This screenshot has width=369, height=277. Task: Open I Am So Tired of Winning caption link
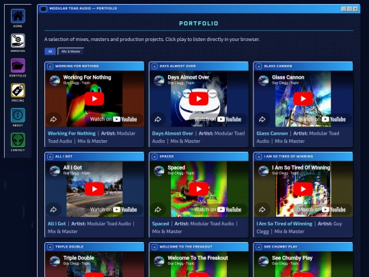click(284, 224)
